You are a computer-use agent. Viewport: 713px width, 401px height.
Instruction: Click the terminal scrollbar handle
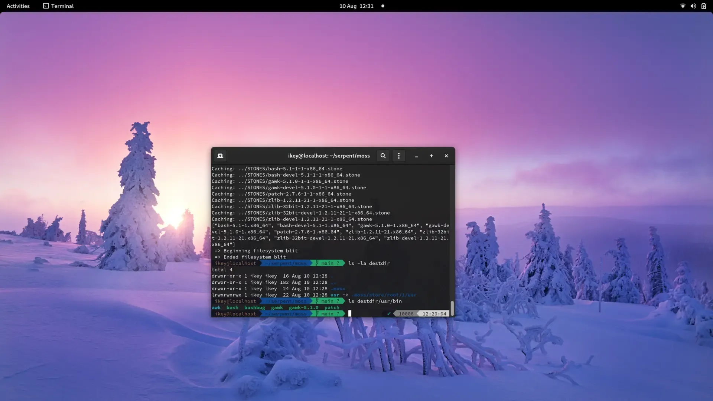pos(452,308)
